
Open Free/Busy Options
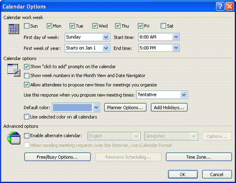[57, 157]
